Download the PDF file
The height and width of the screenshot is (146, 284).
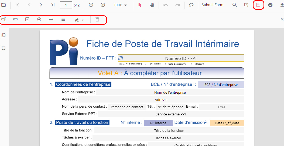coord(282,5)
